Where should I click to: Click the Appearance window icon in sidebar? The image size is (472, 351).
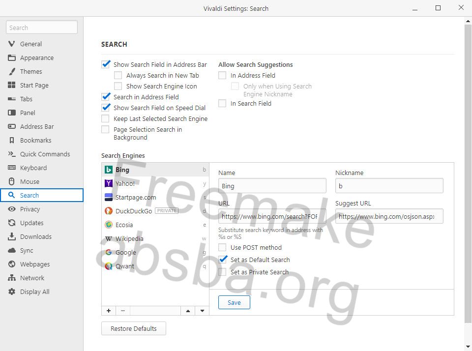[11, 58]
